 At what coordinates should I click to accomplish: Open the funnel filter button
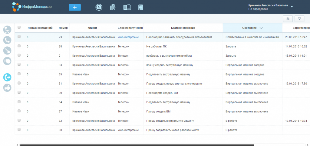299,19
